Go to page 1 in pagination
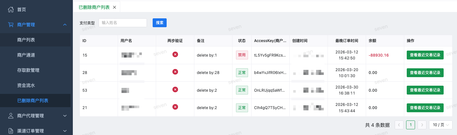Viewport: 457px width, 135px height. 411,125
